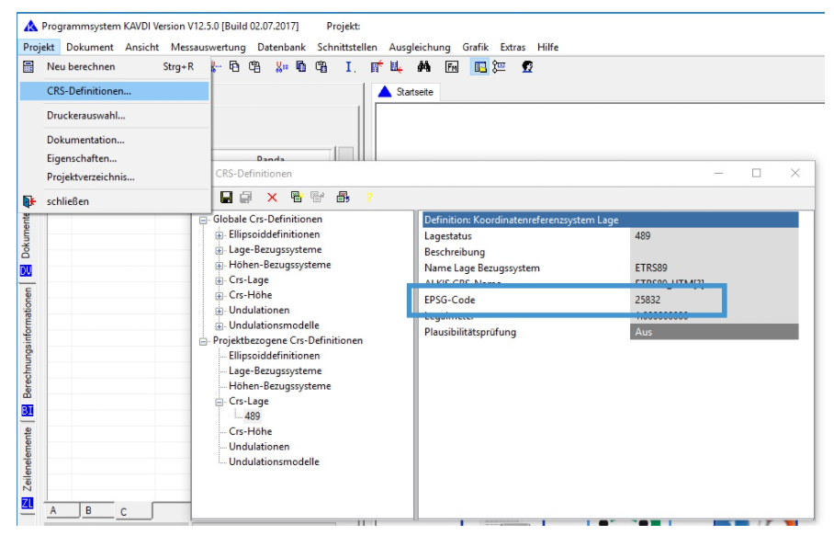This screenshot has height=535, width=834.
Task: Expand the Undulationsmodelle global tree node
Action: point(220,326)
